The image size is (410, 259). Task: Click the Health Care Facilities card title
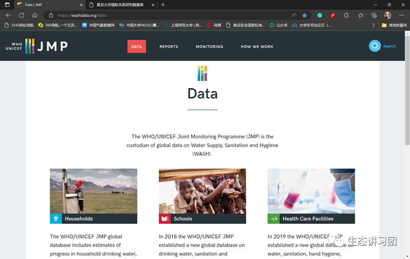click(x=308, y=219)
